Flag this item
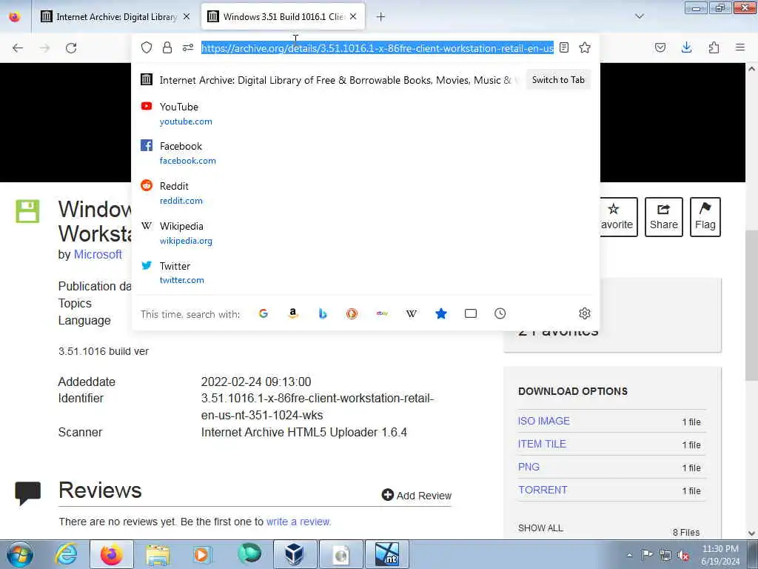 (705, 217)
